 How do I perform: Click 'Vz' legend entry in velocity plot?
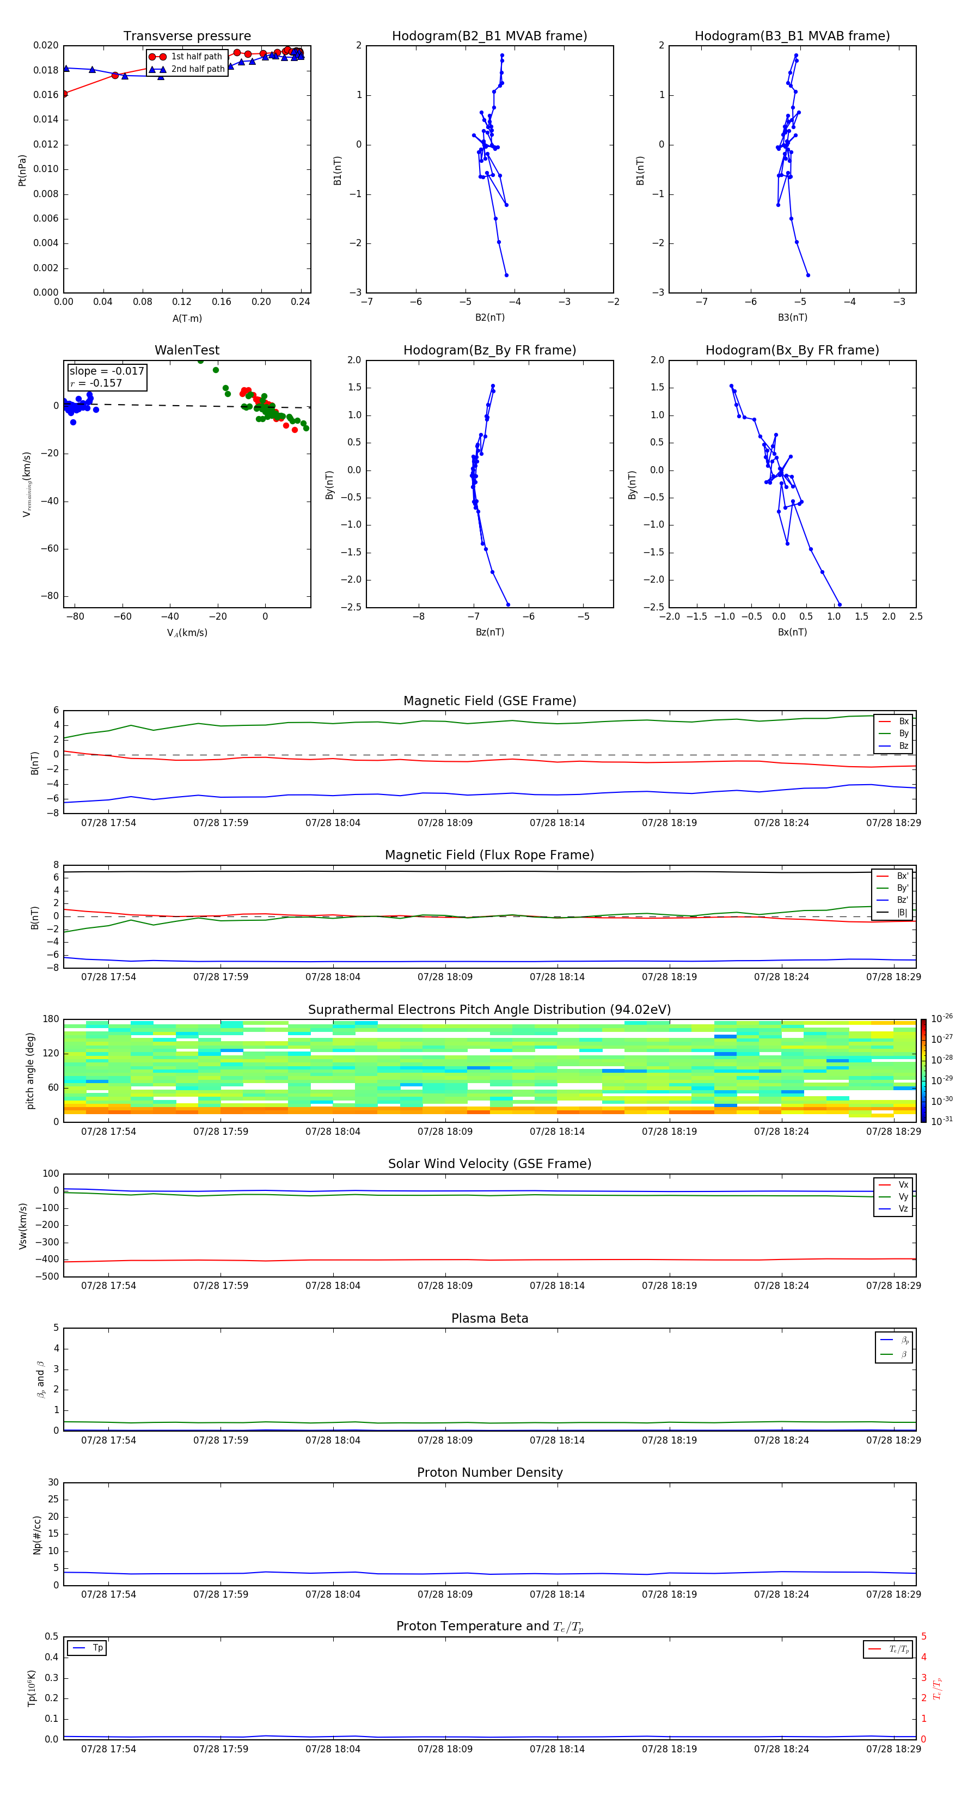[894, 1209]
